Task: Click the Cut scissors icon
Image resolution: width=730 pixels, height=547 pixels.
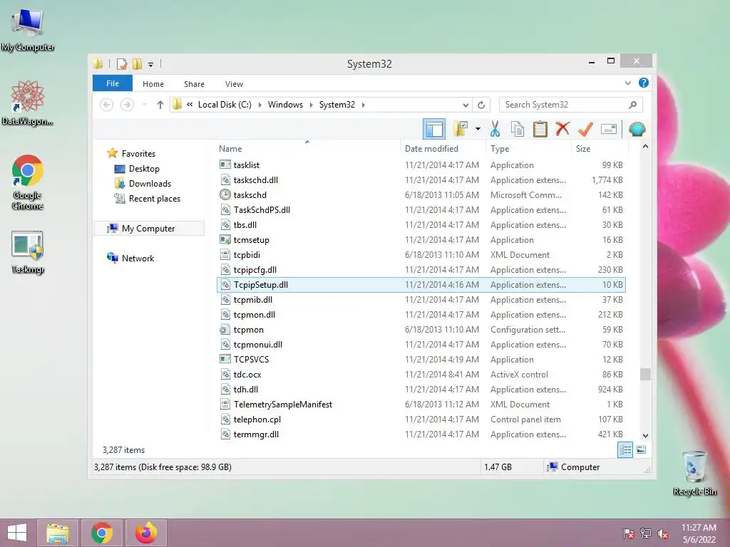Action: (495, 129)
